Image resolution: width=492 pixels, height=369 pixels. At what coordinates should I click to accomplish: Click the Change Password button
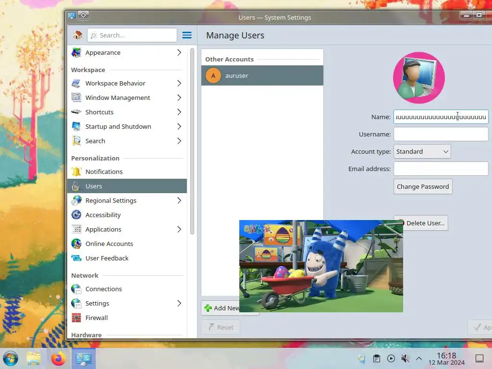[423, 187]
